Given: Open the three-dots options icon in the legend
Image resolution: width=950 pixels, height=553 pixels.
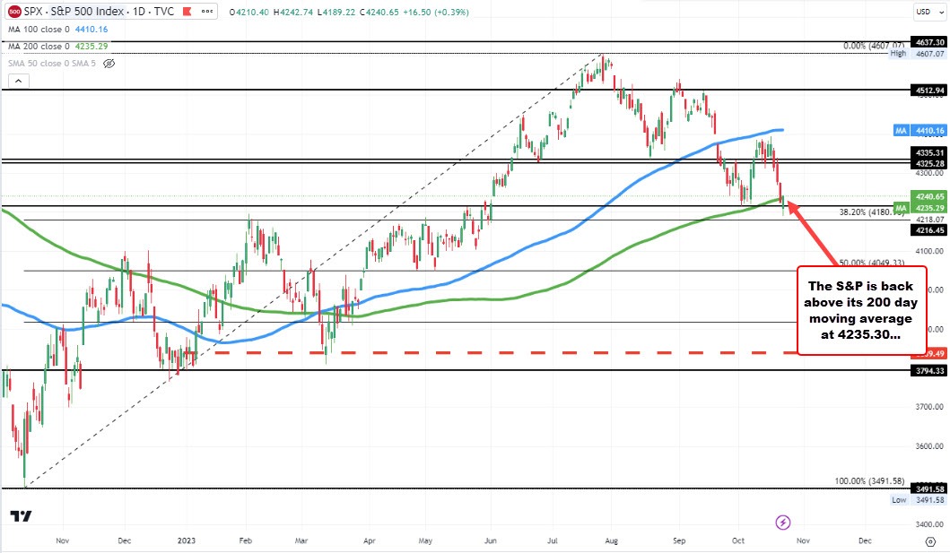Looking at the screenshot, I should tap(205, 12).
